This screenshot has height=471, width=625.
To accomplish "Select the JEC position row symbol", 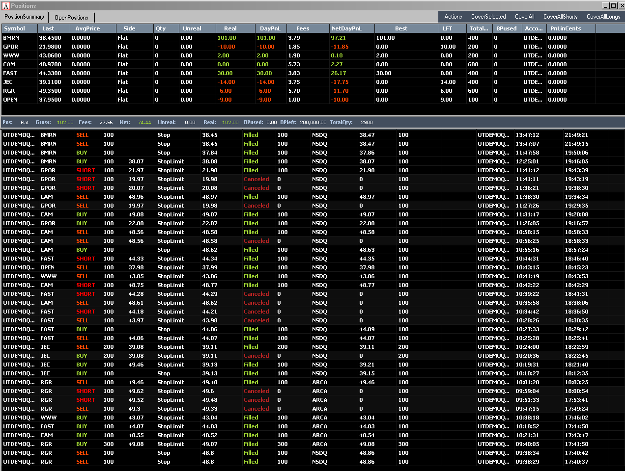I will click(8, 82).
